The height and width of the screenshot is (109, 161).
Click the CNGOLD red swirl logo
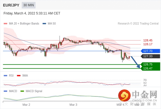124,95
